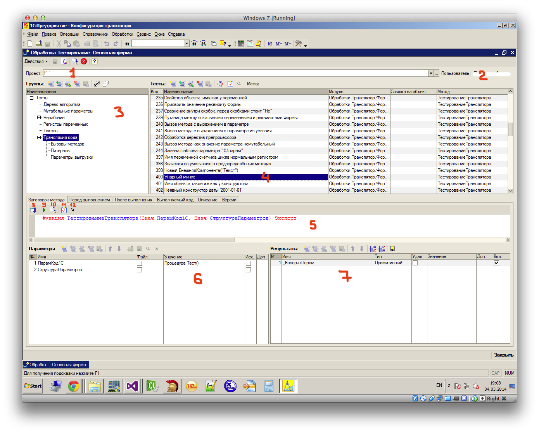This screenshot has width=539, height=433.
Task: Select the Вызовы методов tree item
Action: point(67,144)
